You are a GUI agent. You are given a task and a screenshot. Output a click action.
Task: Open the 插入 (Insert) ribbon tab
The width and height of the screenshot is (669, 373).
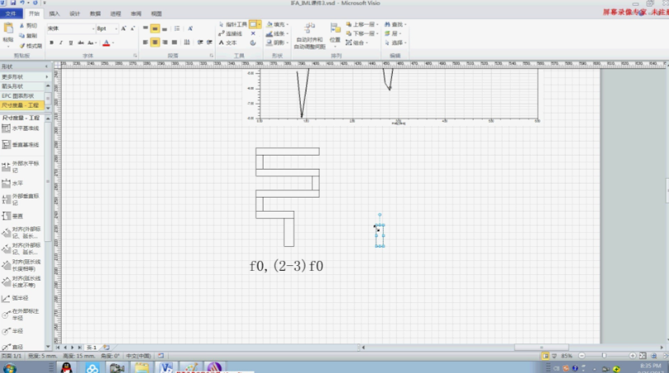(x=54, y=14)
